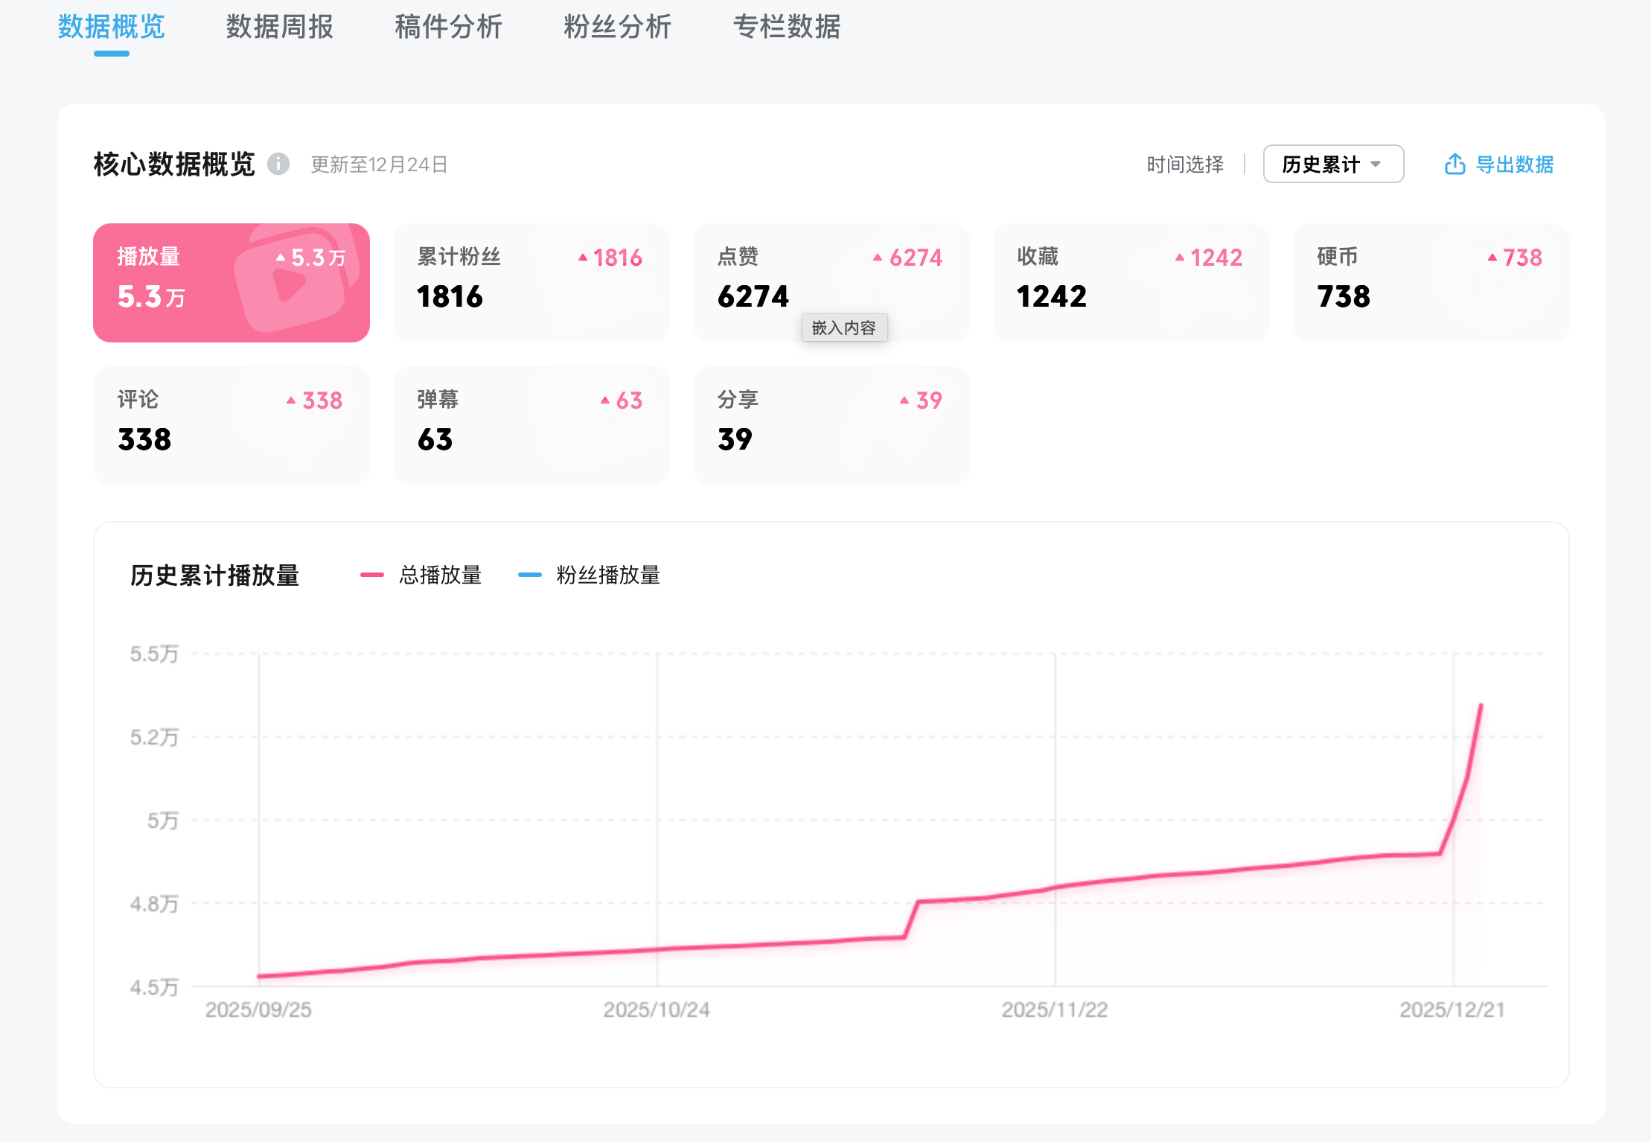Toggle 粉丝播放量 series in chart legend
Image resolution: width=1651 pixels, height=1142 pixels.
tap(607, 575)
